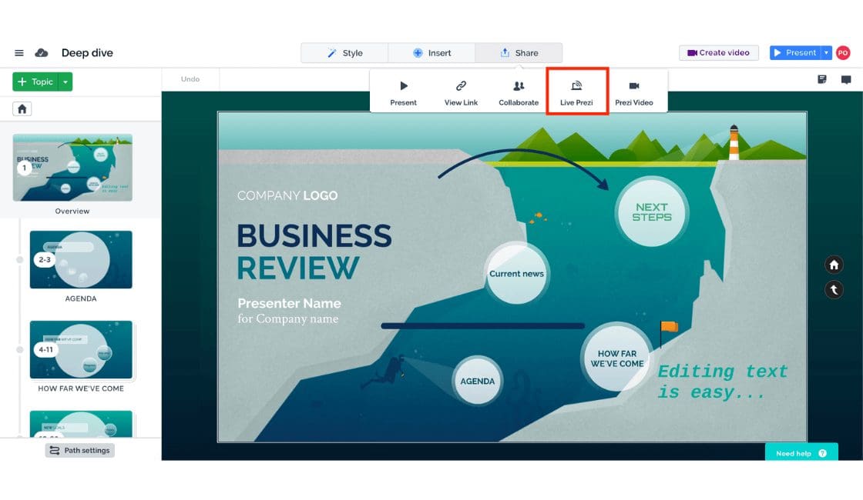Choose Prezi Video sharing option
Viewport: 863px width, 500px height.
pyautogui.click(x=633, y=92)
